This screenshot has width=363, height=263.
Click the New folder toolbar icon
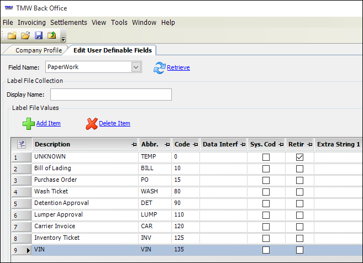[12, 36]
